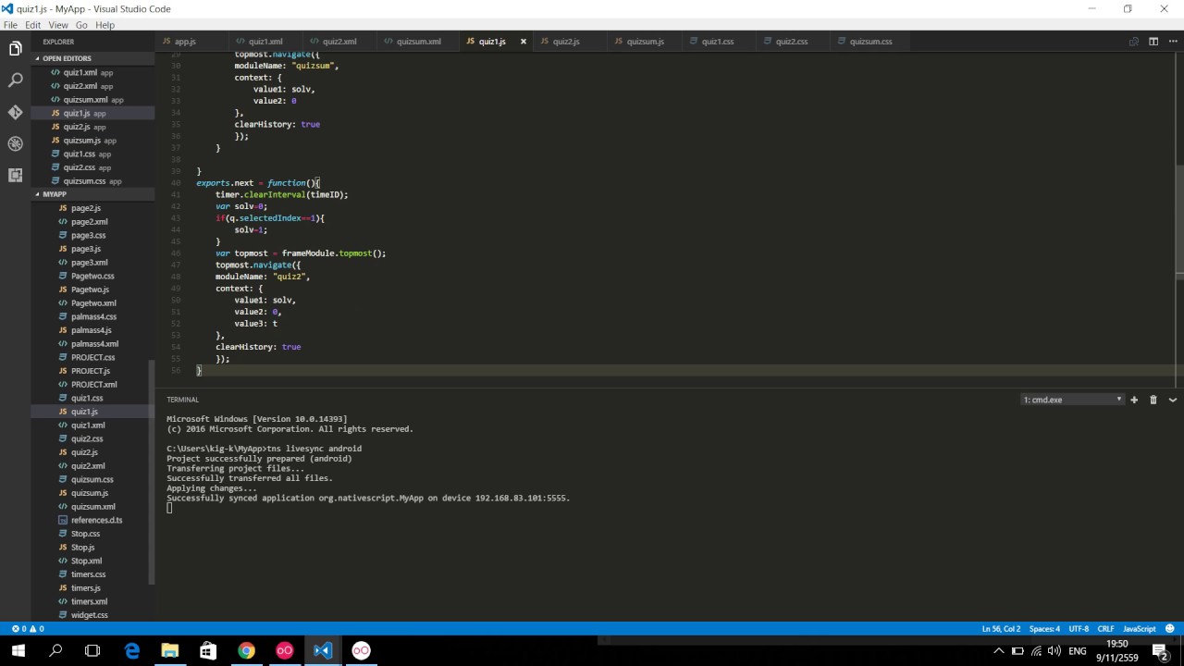Switch to the quiz1.css editor tab

[718, 42]
